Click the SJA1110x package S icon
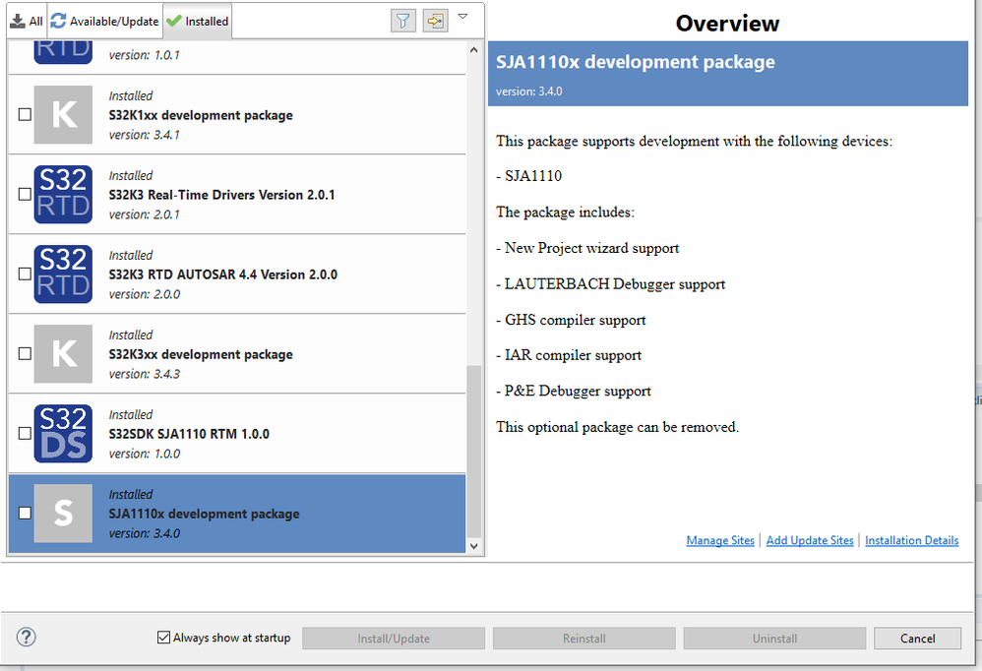Image resolution: width=982 pixels, height=671 pixels. [63, 514]
